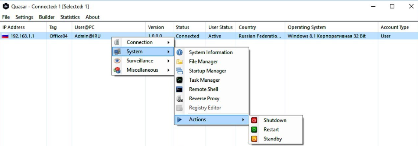Viewport: 418px width, 146px height.
Task: Click the Startup Manager windows icon
Action: [x=180, y=71]
